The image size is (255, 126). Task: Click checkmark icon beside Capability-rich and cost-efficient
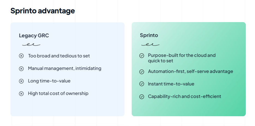pyautogui.click(x=142, y=97)
